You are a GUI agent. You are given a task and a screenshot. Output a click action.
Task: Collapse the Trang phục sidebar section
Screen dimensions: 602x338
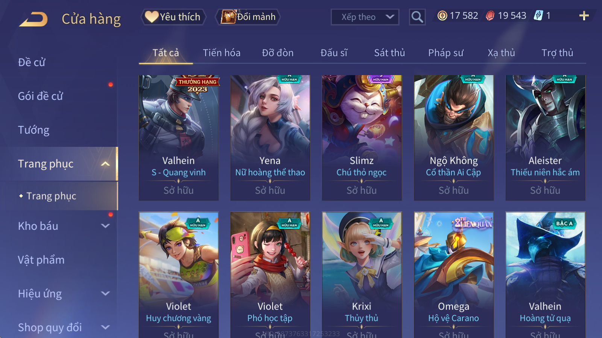[x=105, y=164]
